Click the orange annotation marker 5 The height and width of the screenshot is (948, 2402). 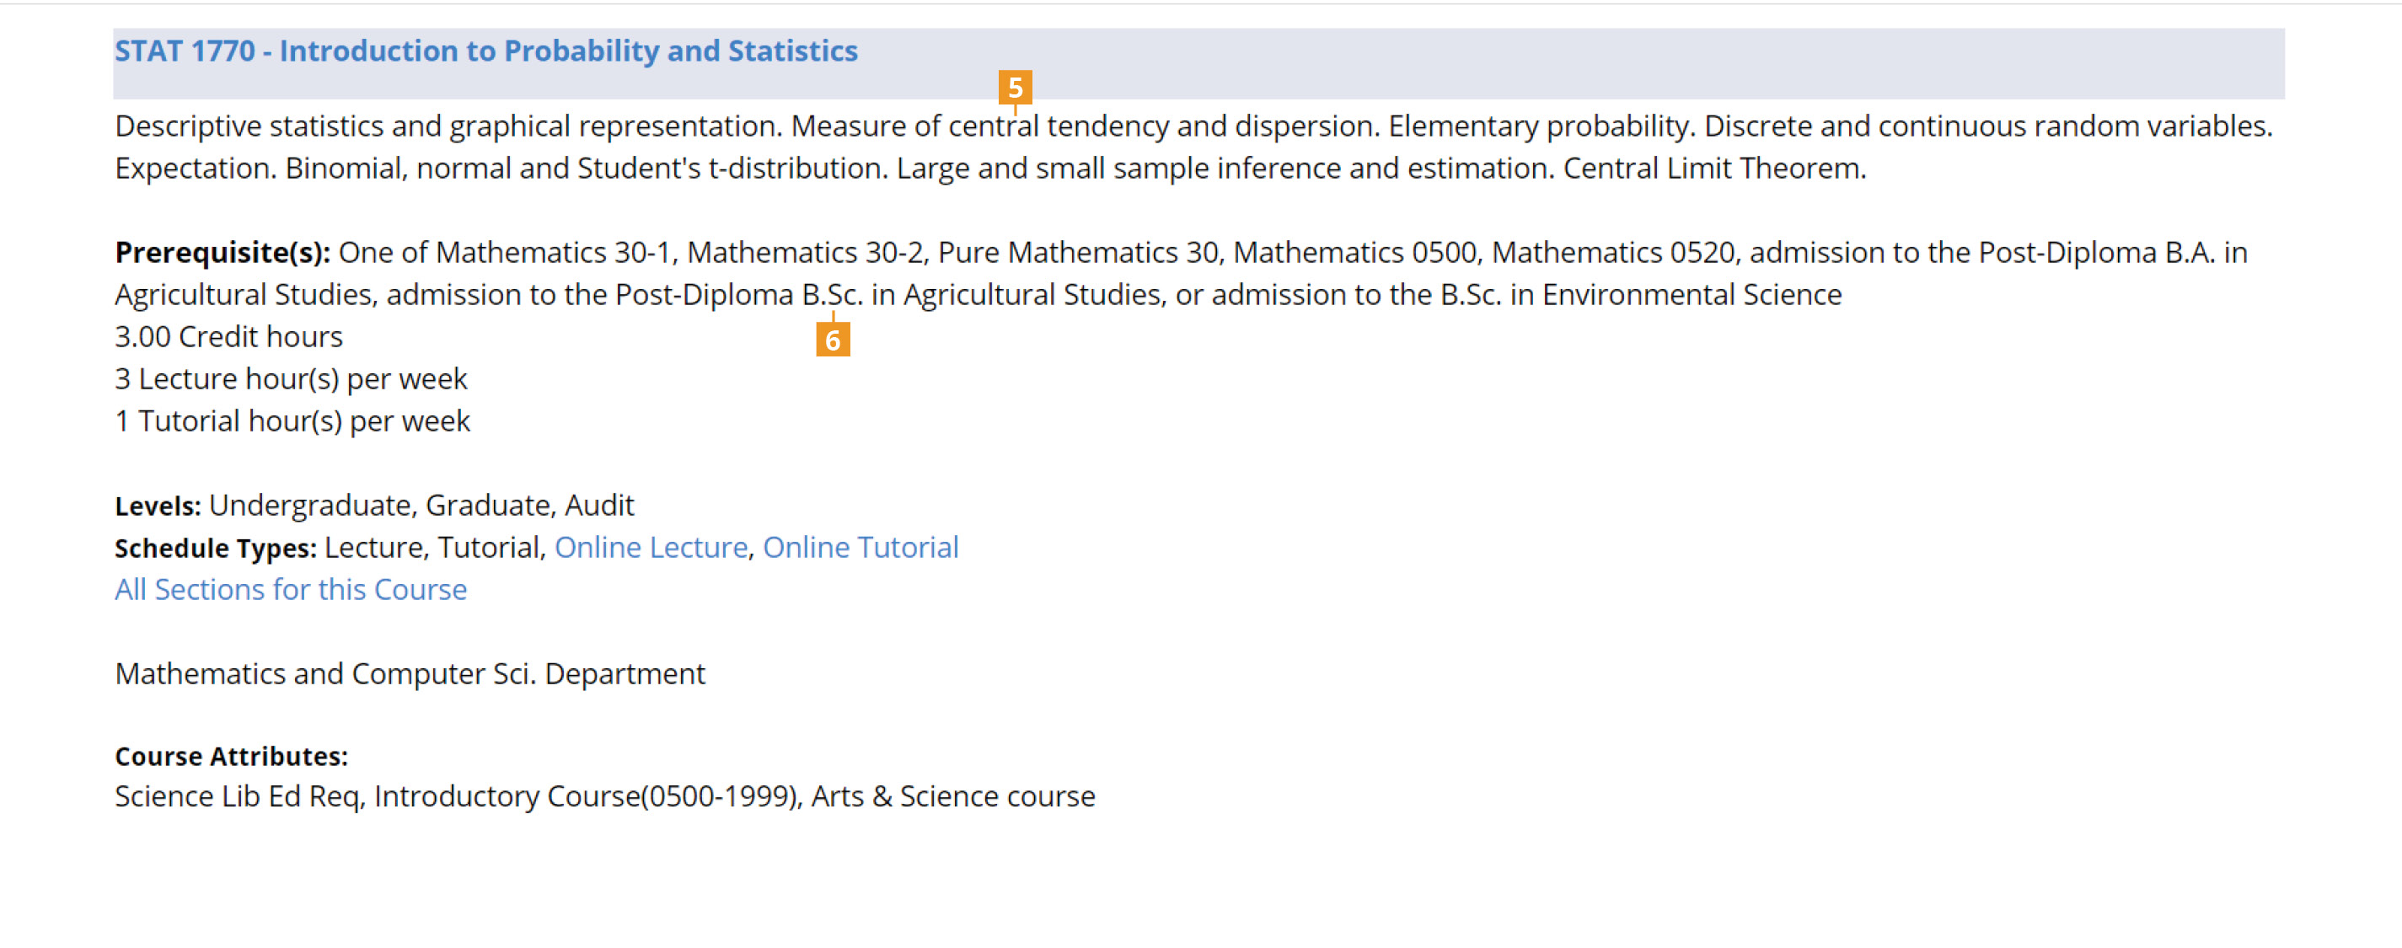pyautogui.click(x=1015, y=88)
